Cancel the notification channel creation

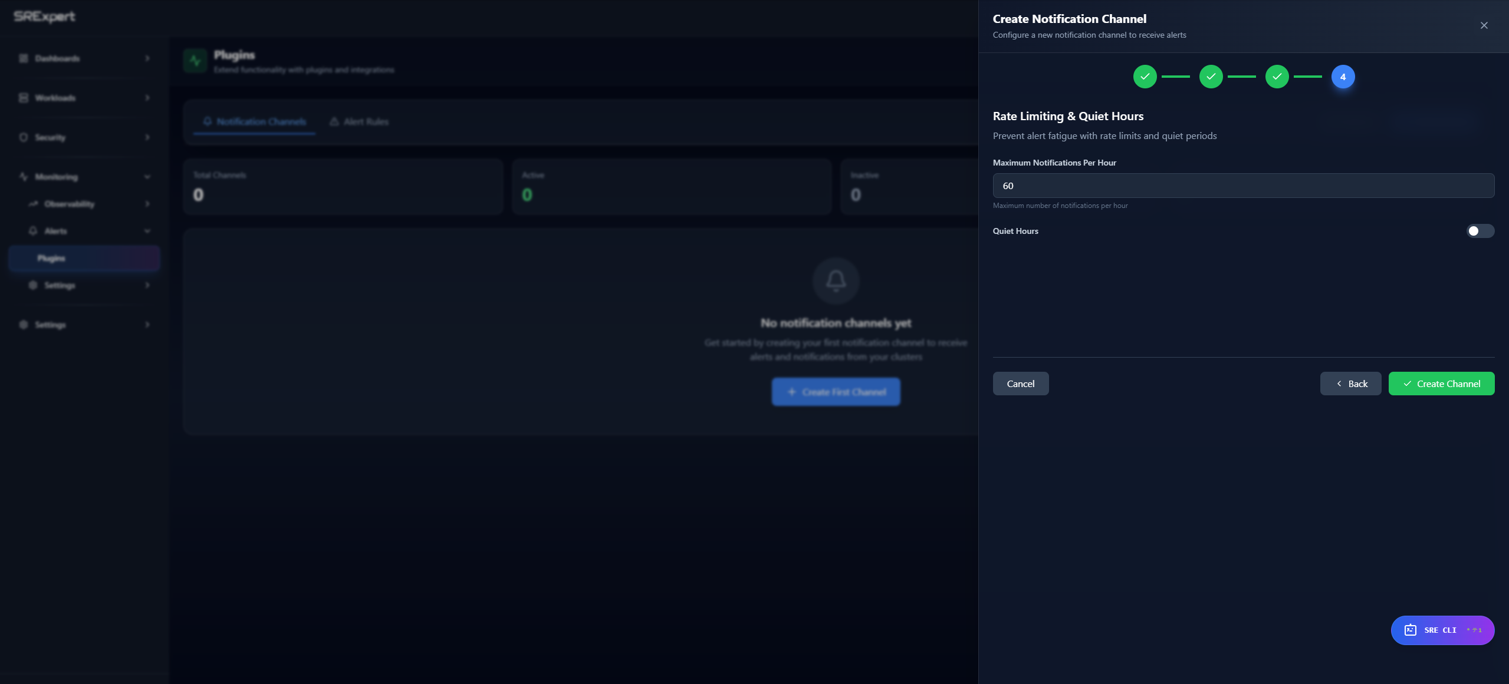1020,383
